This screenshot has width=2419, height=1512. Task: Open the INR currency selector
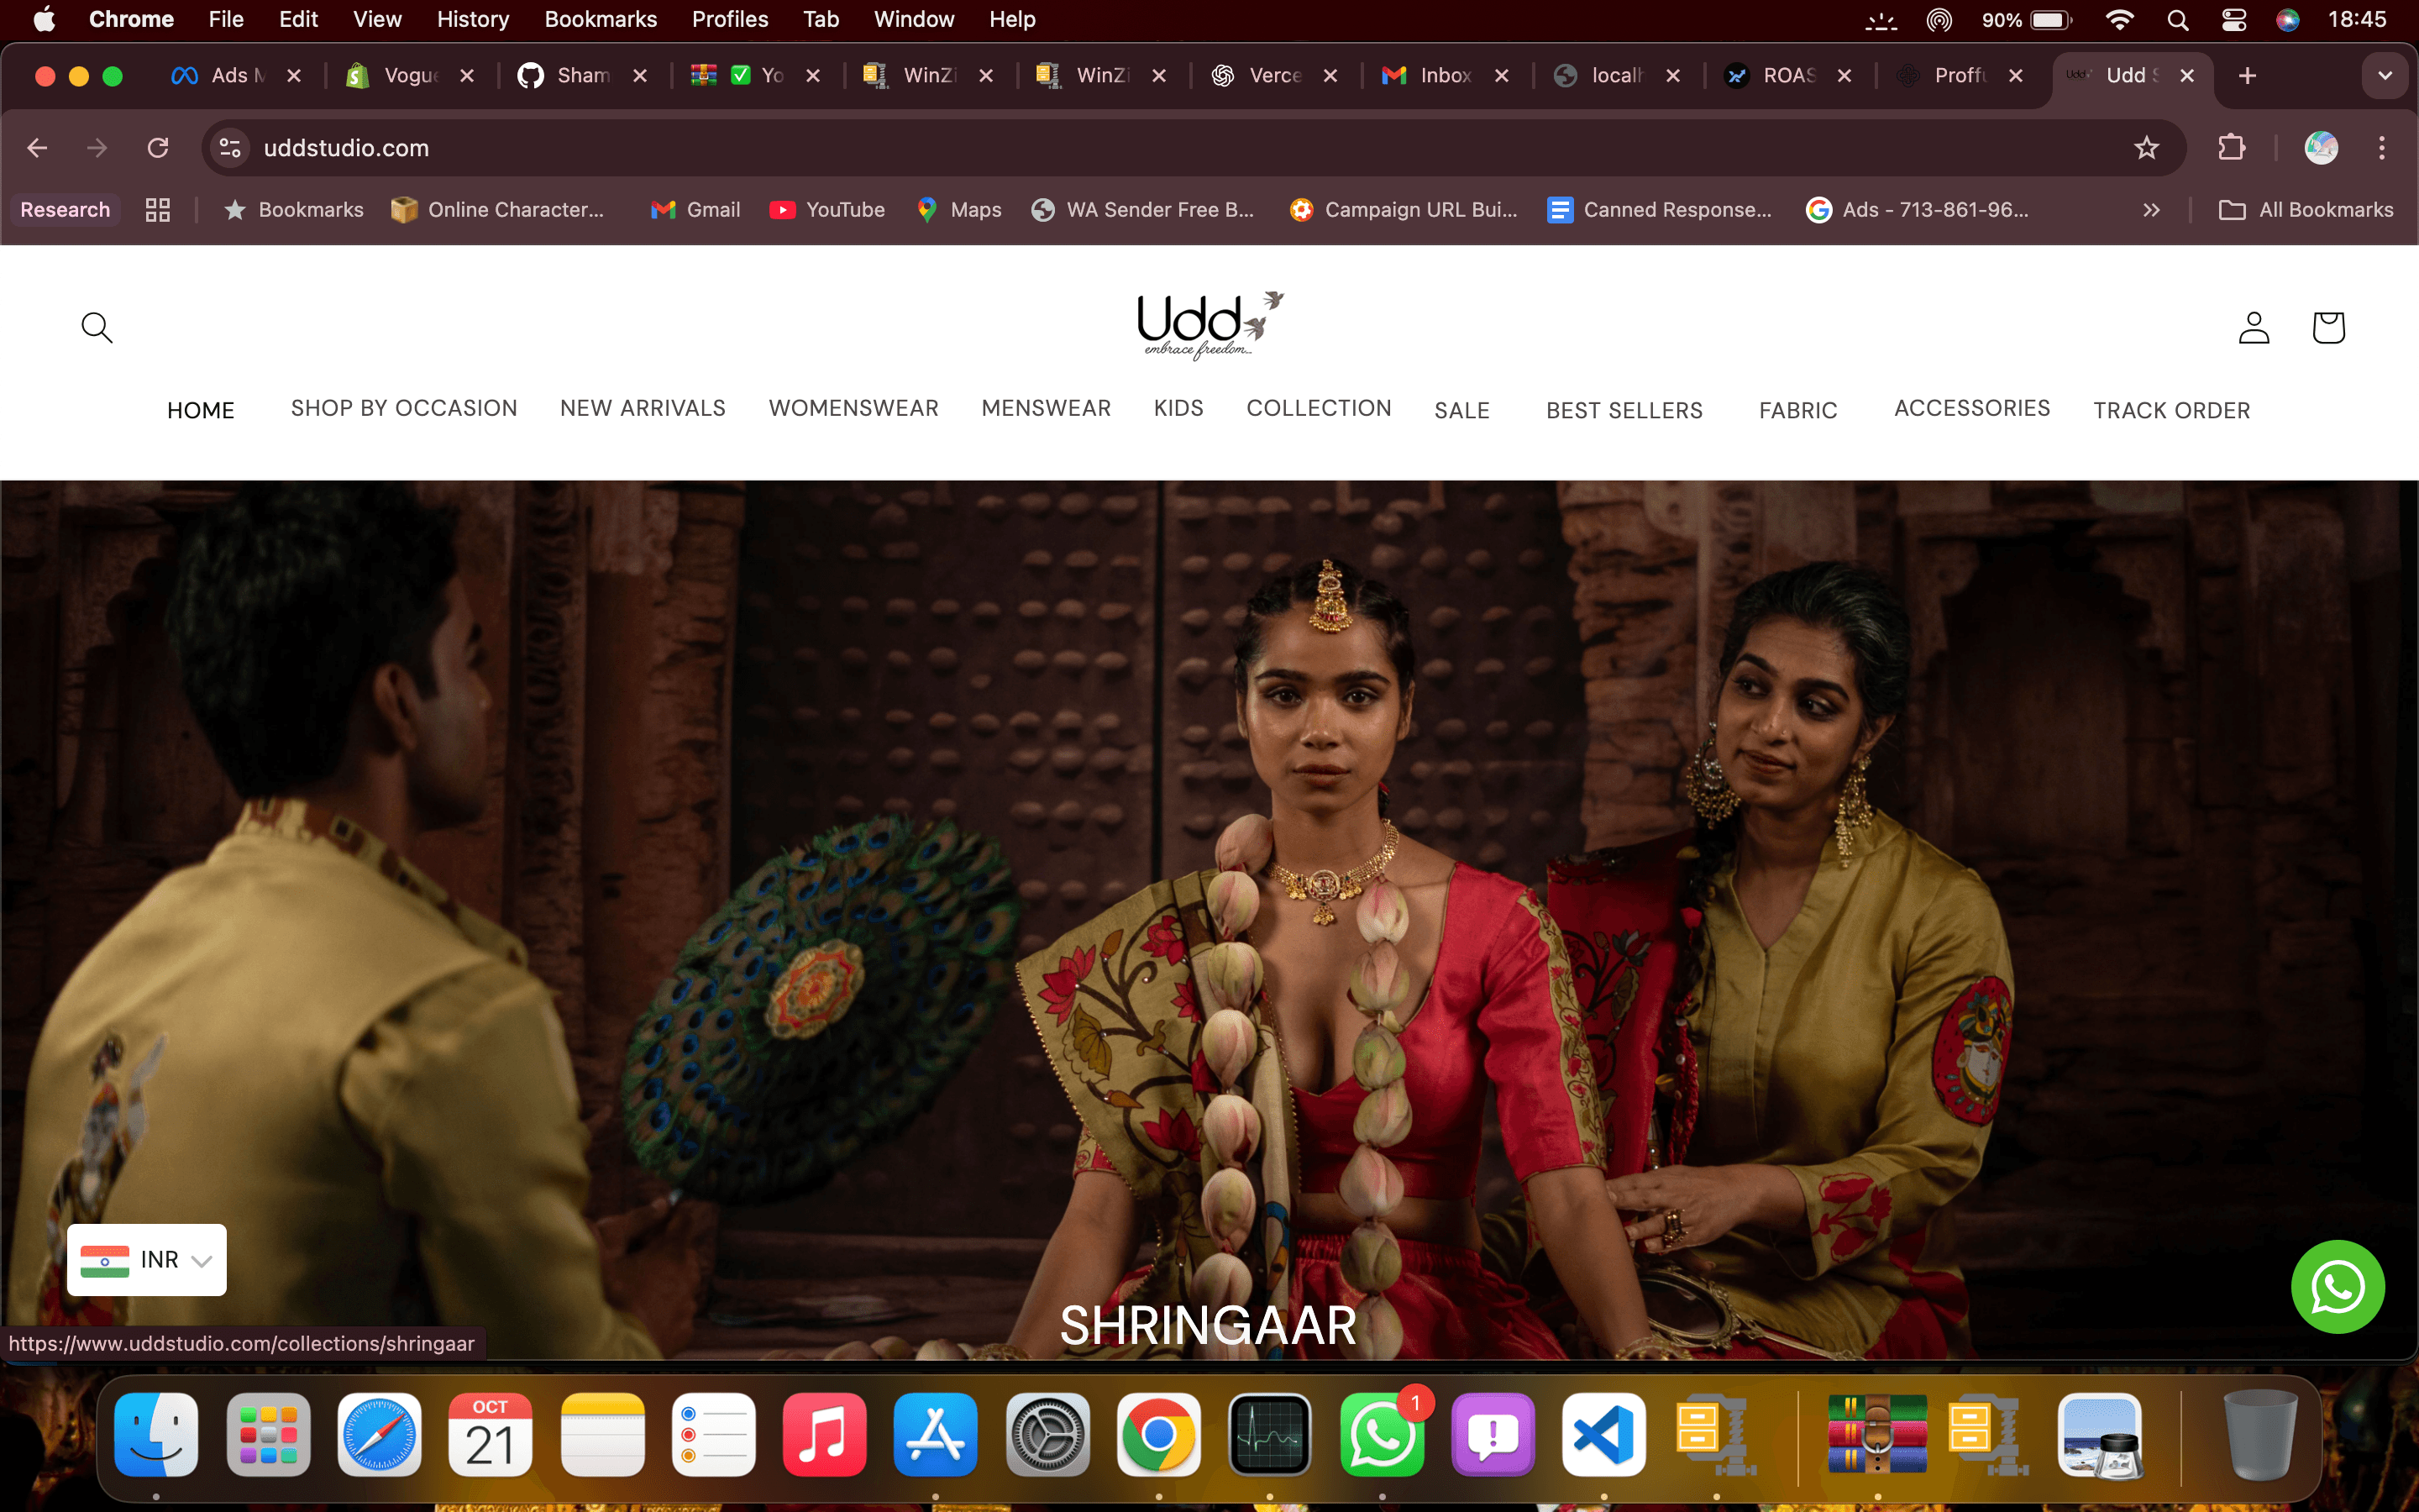click(147, 1259)
